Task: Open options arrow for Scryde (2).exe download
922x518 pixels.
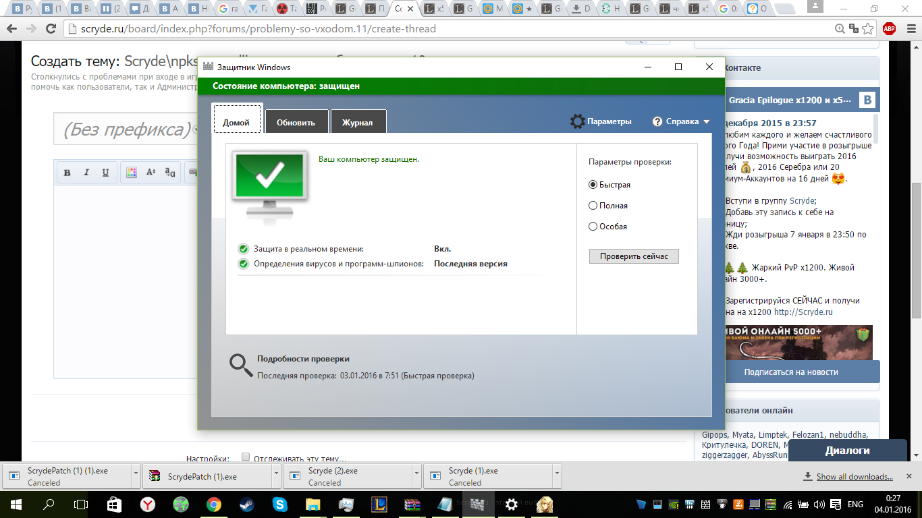Action: pyautogui.click(x=417, y=475)
